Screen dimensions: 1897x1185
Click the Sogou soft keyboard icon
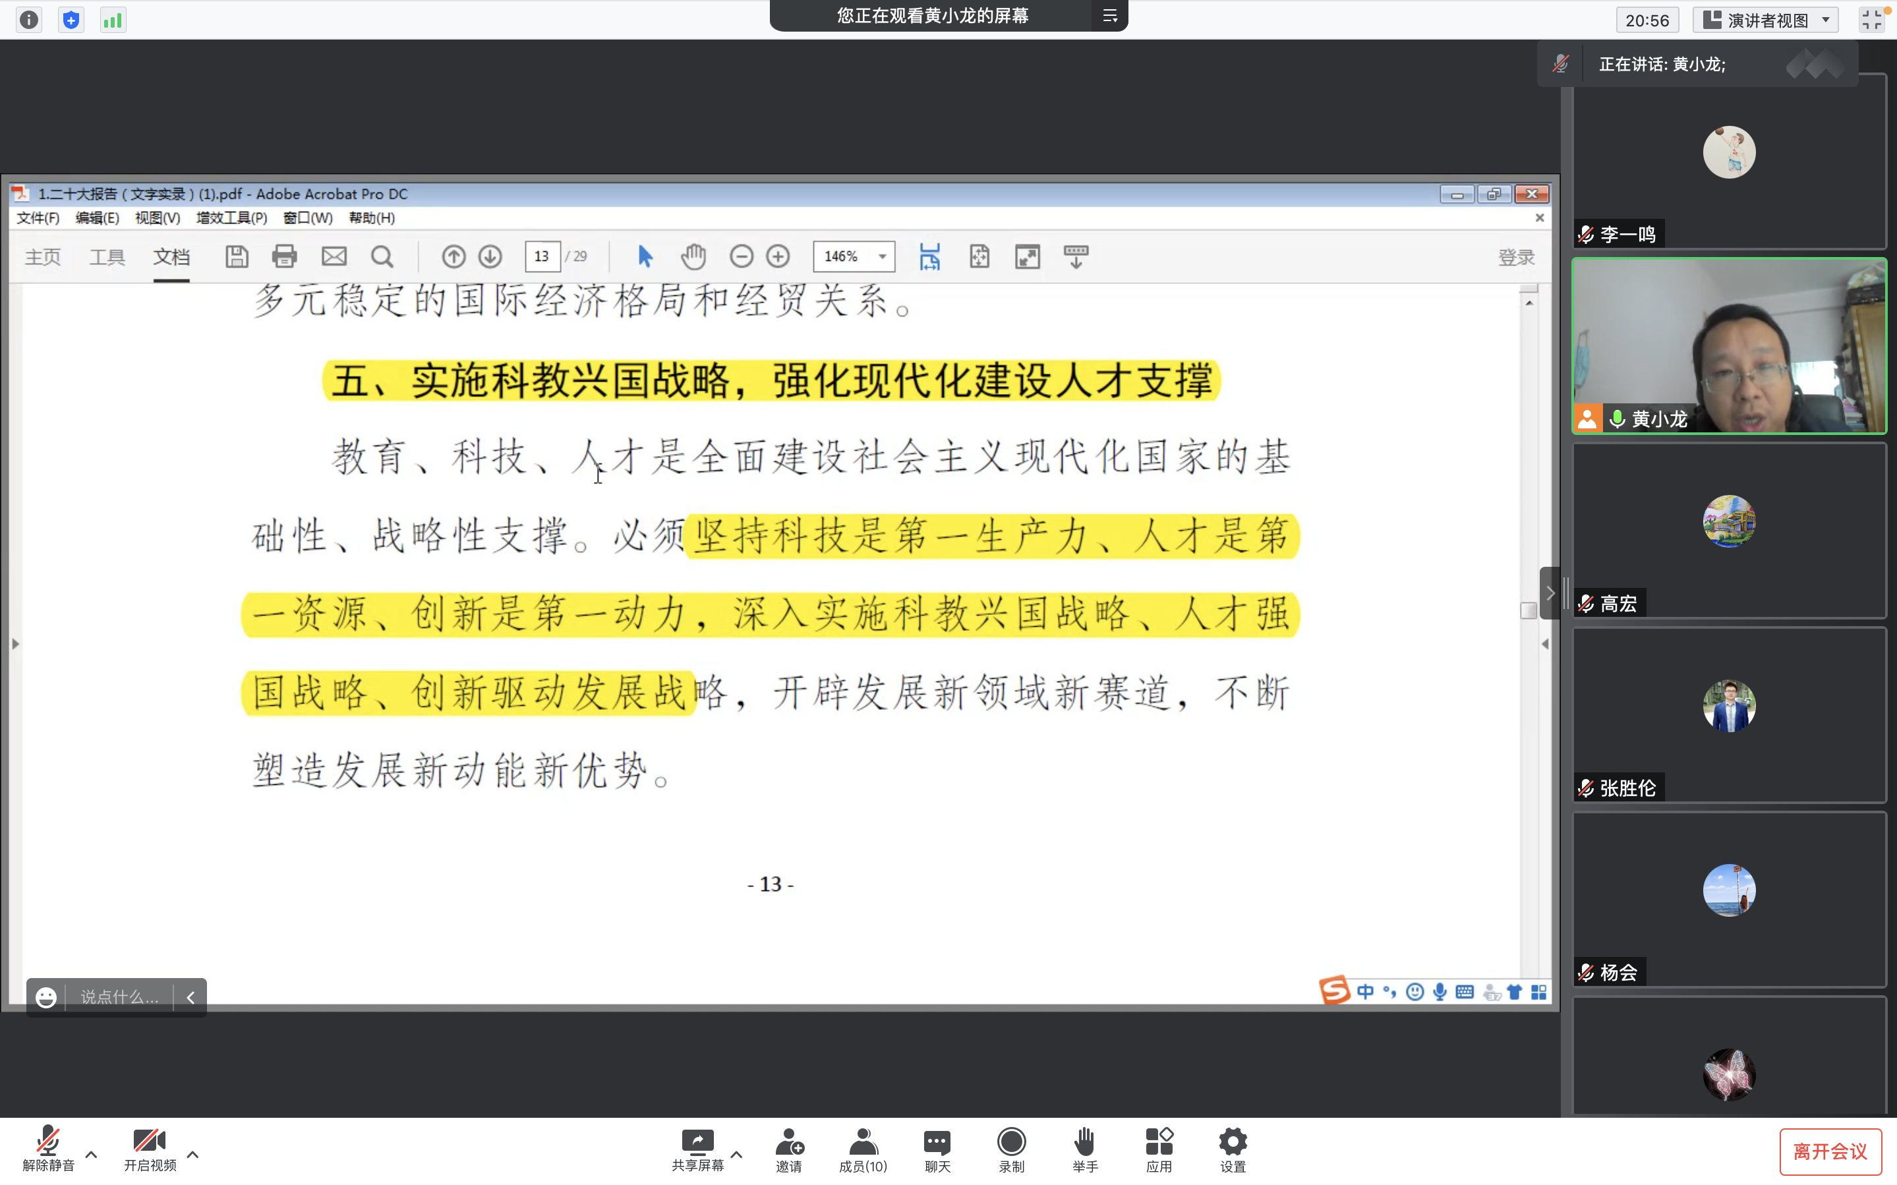pyautogui.click(x=1465, y=991)
